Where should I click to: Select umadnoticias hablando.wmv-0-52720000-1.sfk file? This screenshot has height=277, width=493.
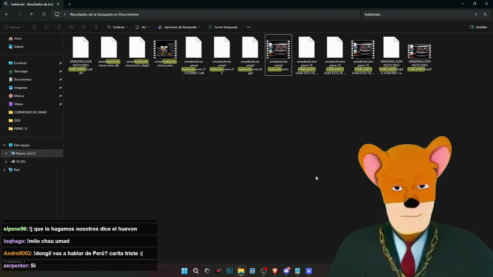coord(193,55)
